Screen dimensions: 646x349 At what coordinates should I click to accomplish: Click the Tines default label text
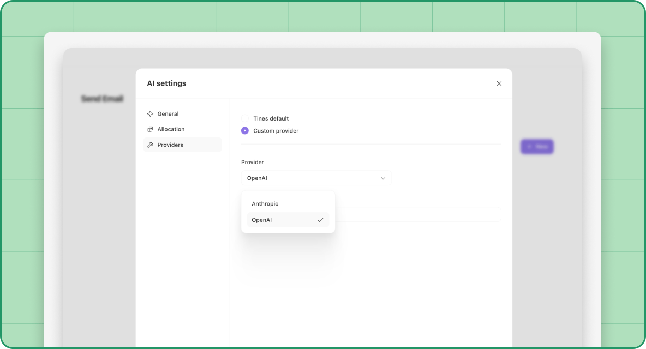pos(271,118)
